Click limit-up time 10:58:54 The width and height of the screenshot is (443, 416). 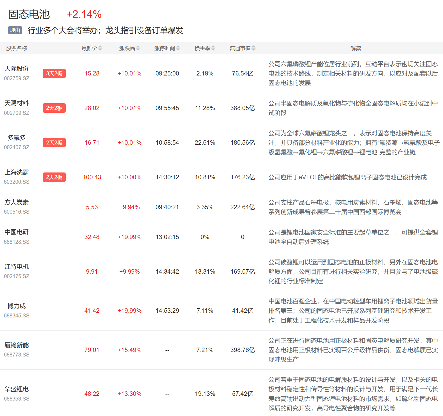tap(167, 143)
